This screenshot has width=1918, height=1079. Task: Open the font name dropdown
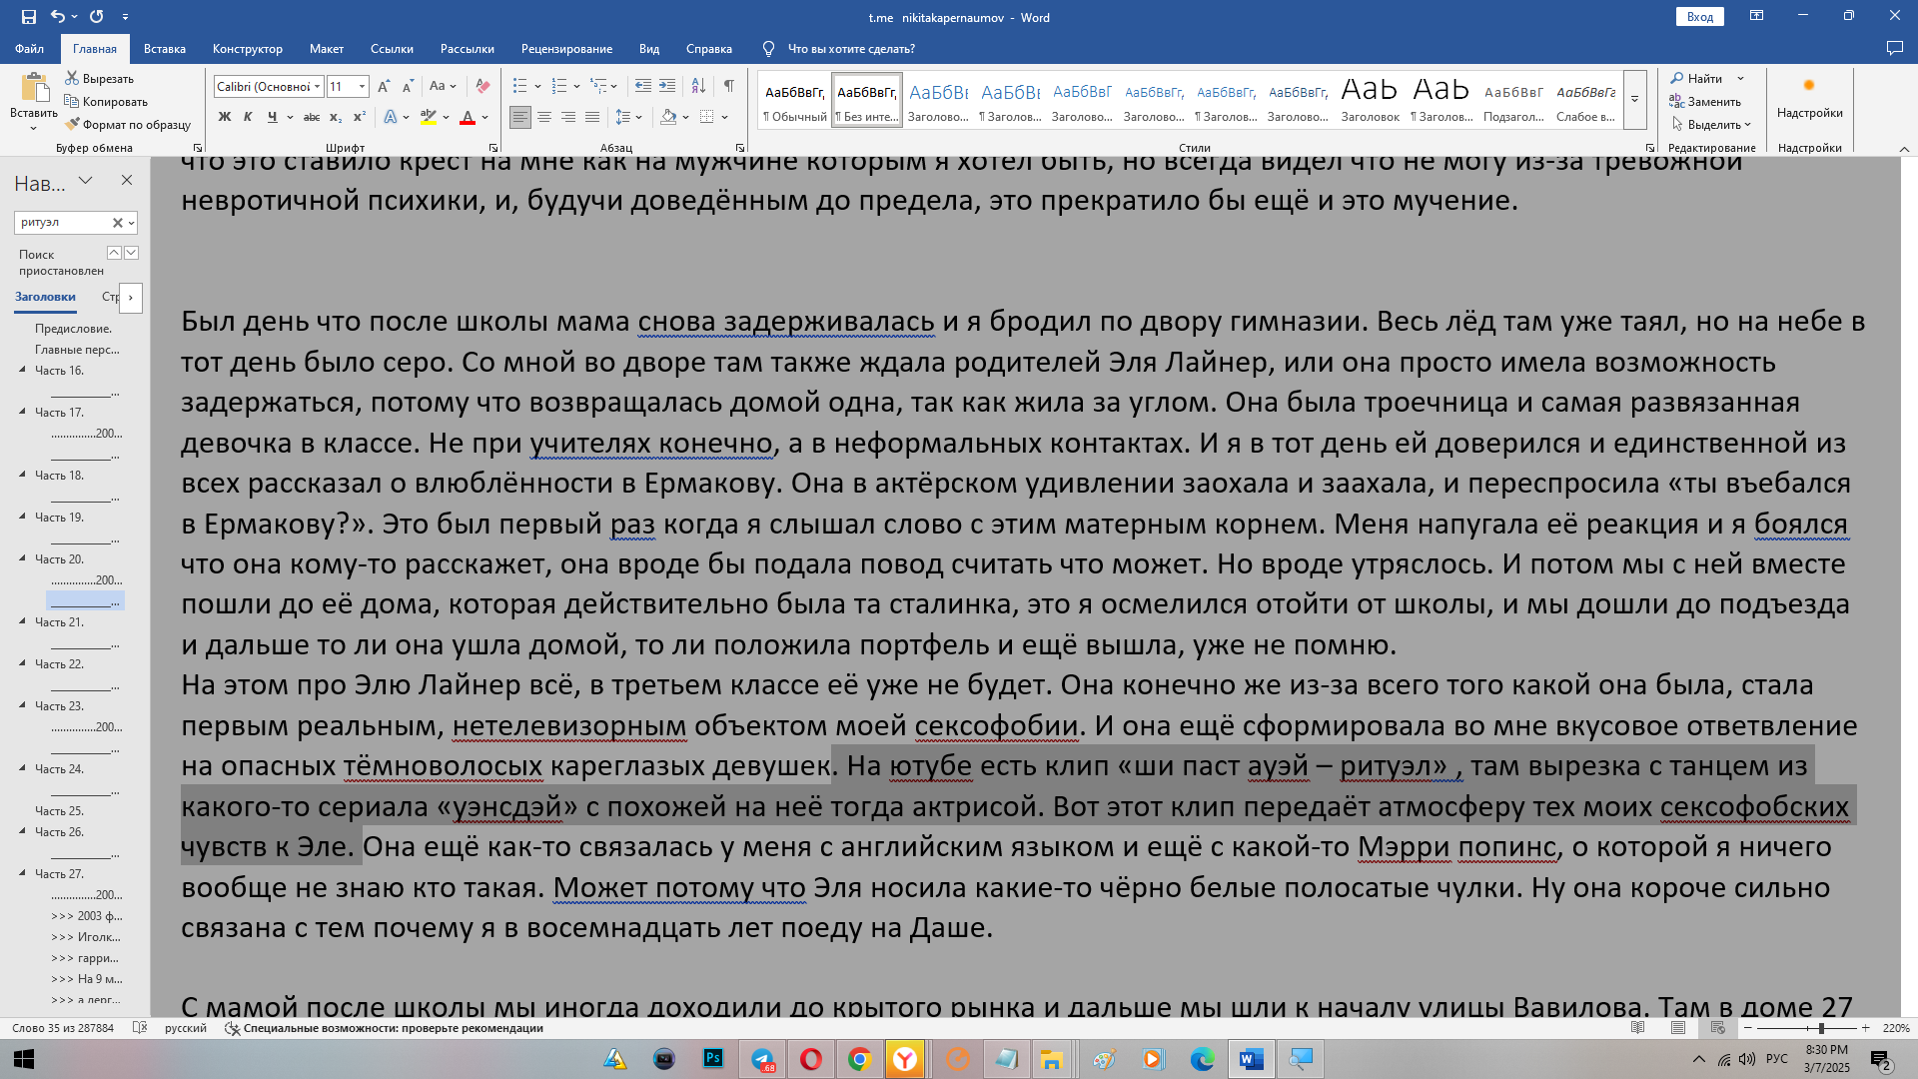coord(317,87)
